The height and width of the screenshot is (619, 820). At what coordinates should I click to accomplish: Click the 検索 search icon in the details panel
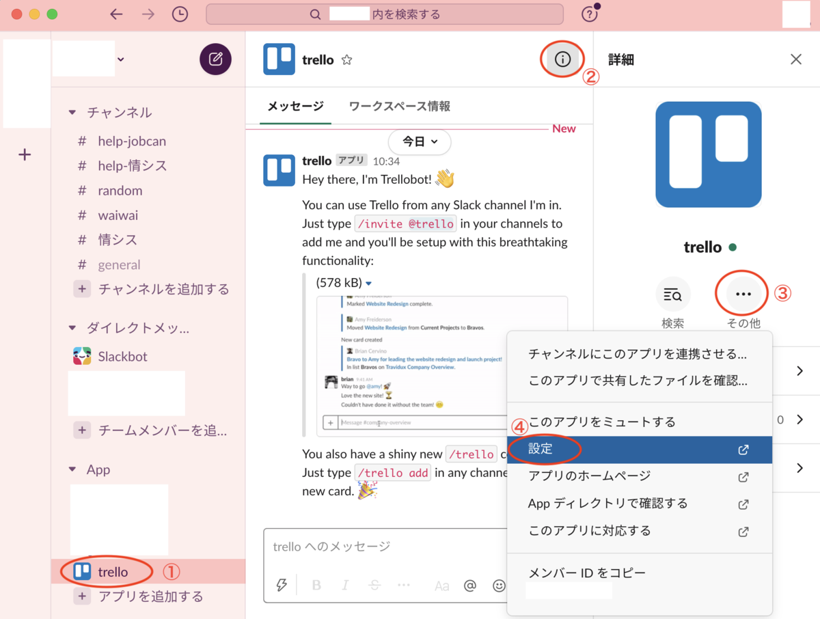(x=672, y=292)
